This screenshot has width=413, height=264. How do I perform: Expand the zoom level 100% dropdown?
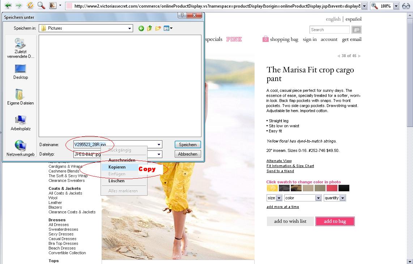tap(396, 6)
